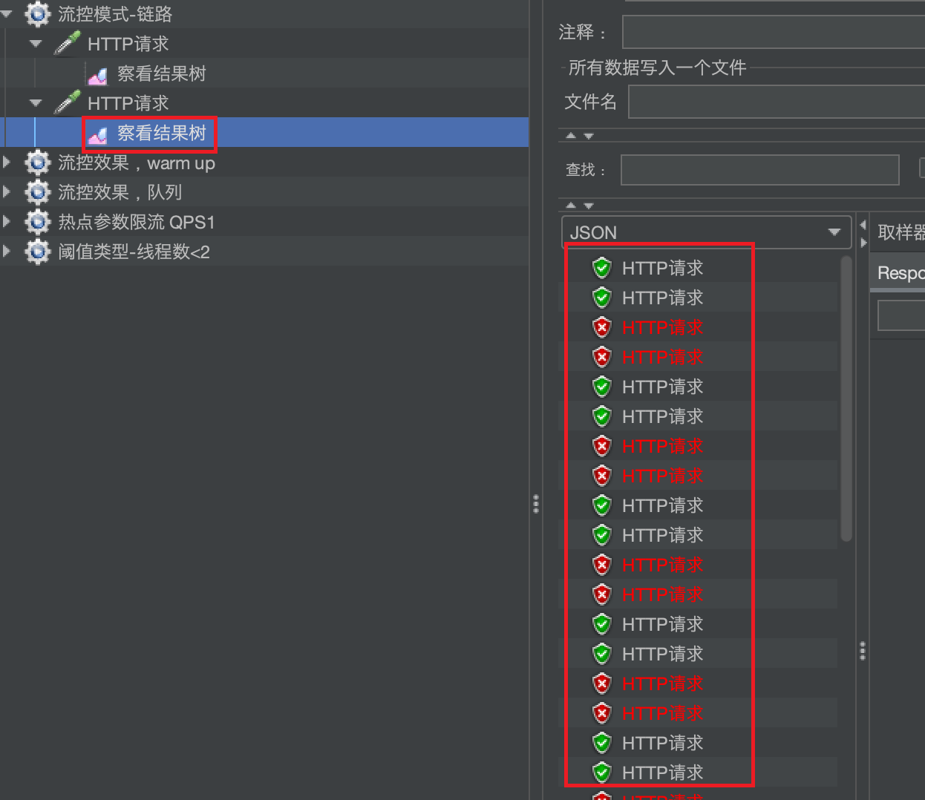Click left collapse arrow beside result list splitter
The image size is (925, 800).
tap(863, 225)
